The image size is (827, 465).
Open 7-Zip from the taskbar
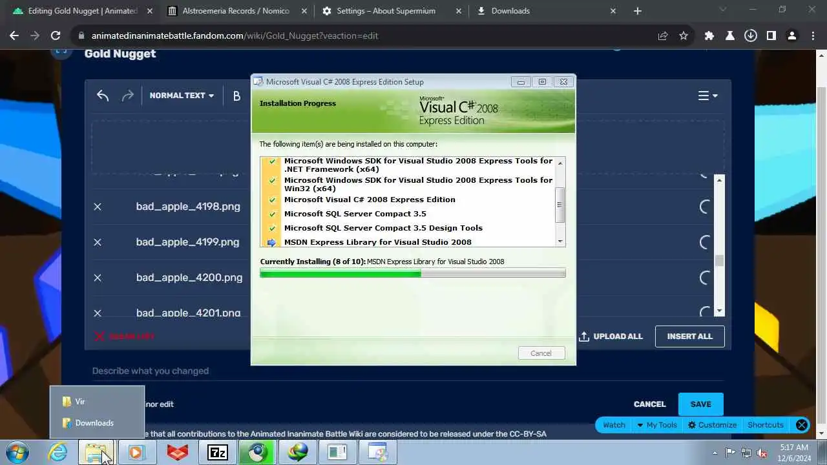[217, 453]
